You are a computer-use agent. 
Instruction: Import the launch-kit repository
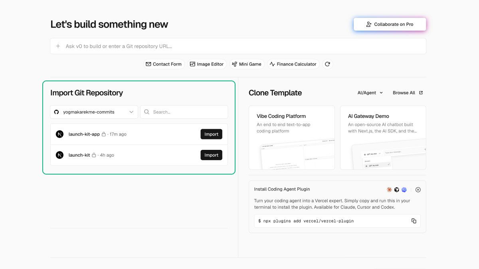click(x=211, y=155)
